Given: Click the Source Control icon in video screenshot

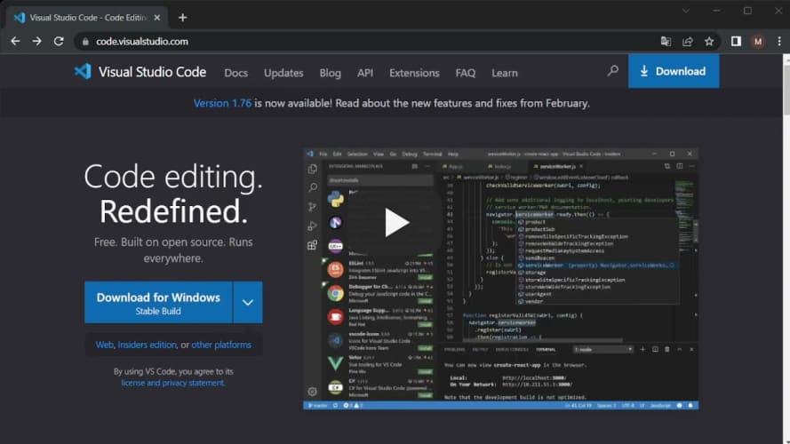Looking at the screenshot, I should pos(313,207).
